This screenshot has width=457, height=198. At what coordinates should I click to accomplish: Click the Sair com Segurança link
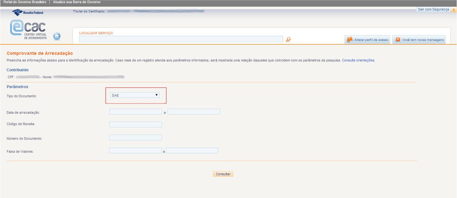pyautogui.click(x=433, y=9)
